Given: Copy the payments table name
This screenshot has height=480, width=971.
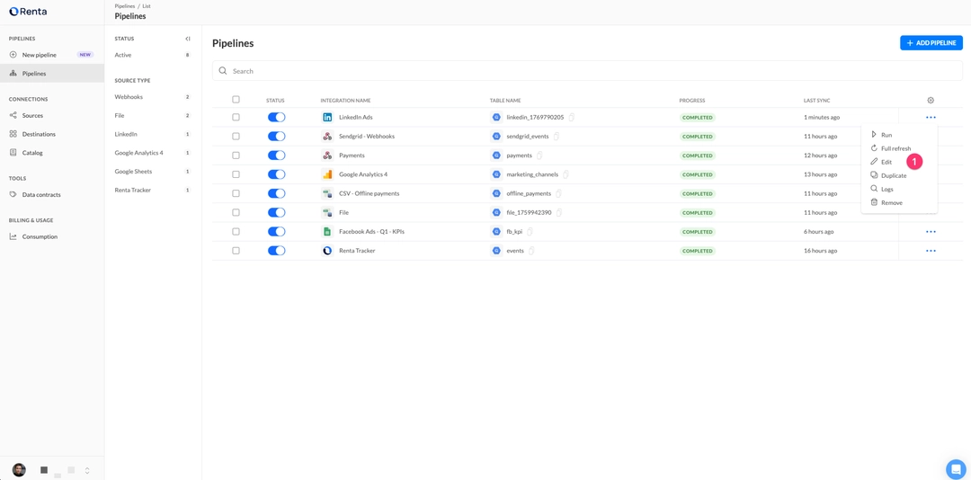Looking at the screenshot, I should coord(540,156).
